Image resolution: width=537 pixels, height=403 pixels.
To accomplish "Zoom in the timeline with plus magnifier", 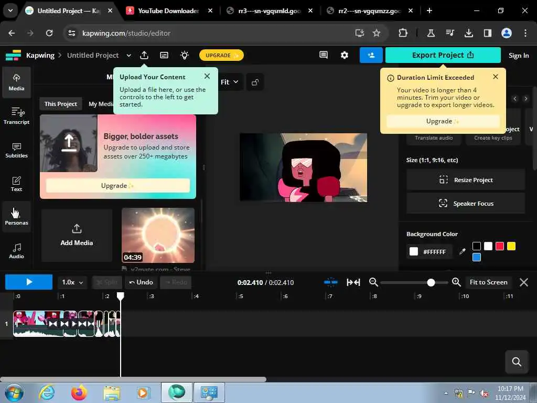I will pyautogui.click(x=456, y=282).
